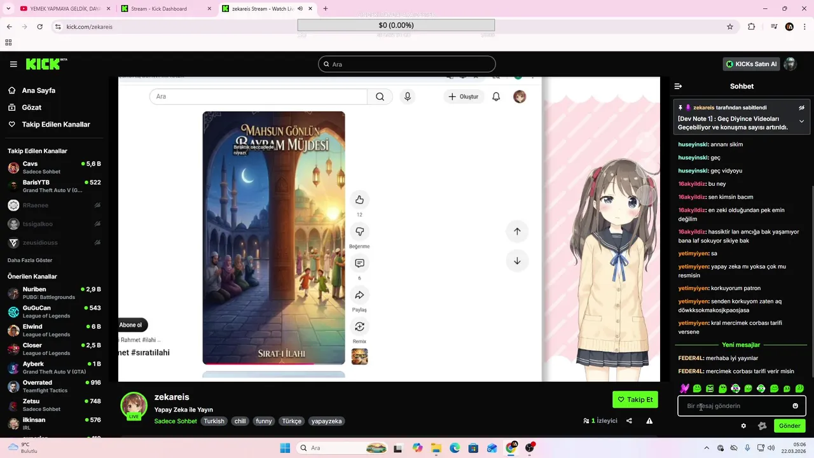Hide the pinned chat message
The height and width of the screenshot is (458, 814).
pyautogui.click(x=802, y=108)
